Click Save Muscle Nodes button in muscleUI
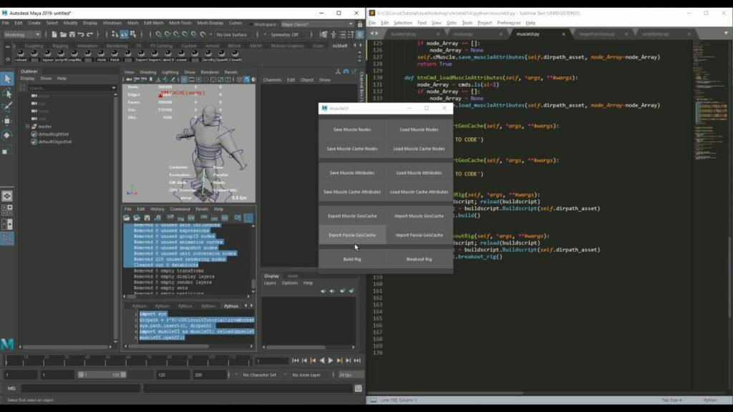The height and width of the screenshot is (412, 733). [x=352, y=129]
